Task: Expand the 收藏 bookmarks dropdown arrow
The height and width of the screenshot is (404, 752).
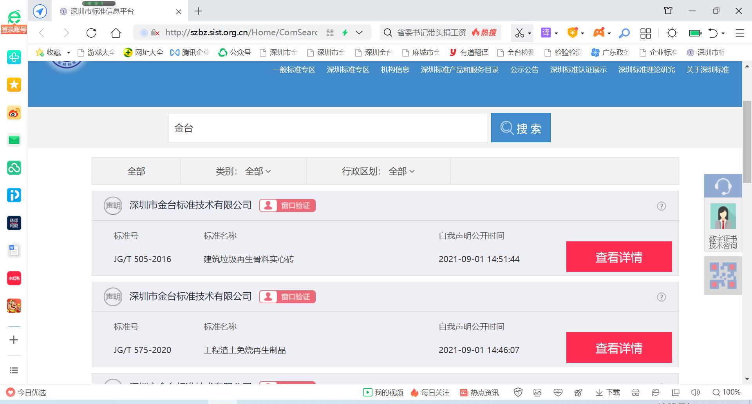Action: pyautogui.click(x=69, y=53)
